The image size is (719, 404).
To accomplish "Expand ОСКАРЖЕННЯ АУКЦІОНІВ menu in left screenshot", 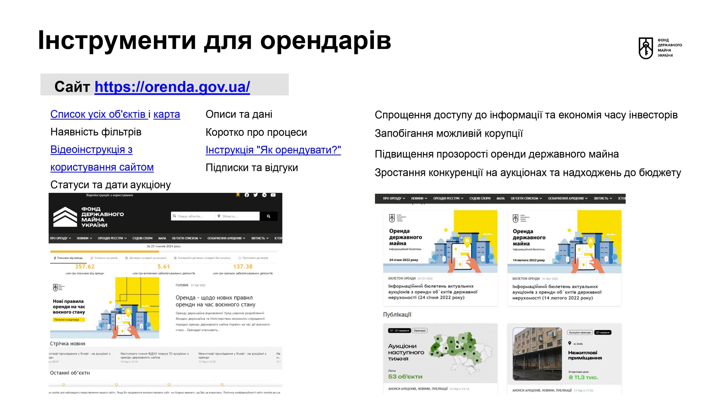I will 226,238.
